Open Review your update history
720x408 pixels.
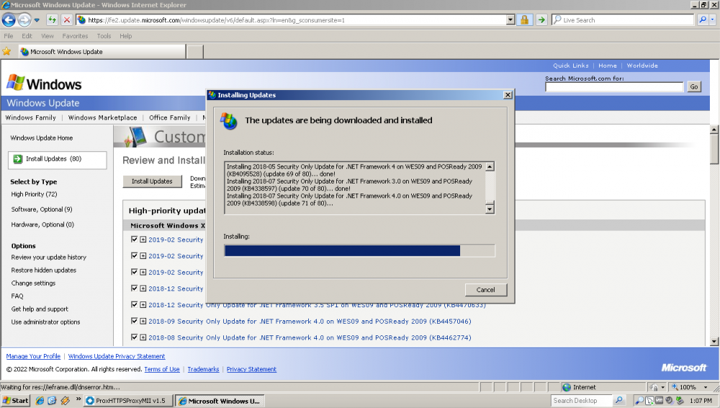[49, 257]
